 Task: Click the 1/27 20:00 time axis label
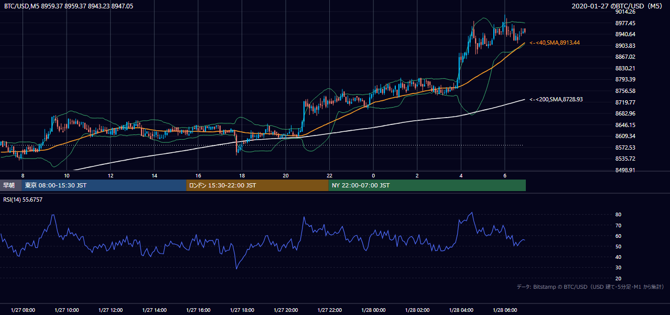(286, 310)
